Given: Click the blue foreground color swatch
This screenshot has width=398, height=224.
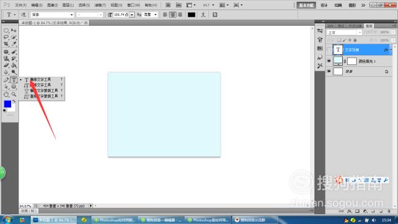Looking at the screenshot, I should [7, 104].
